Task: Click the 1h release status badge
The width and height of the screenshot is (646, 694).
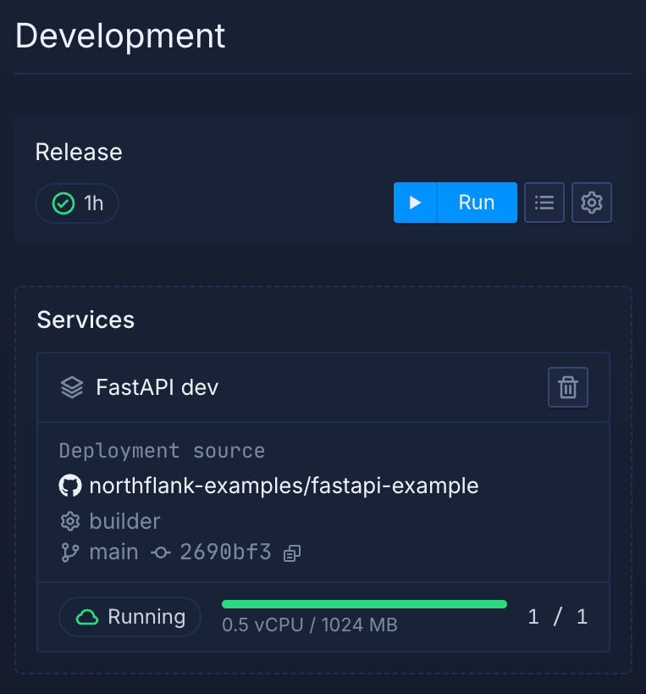Action: [77, 203]
